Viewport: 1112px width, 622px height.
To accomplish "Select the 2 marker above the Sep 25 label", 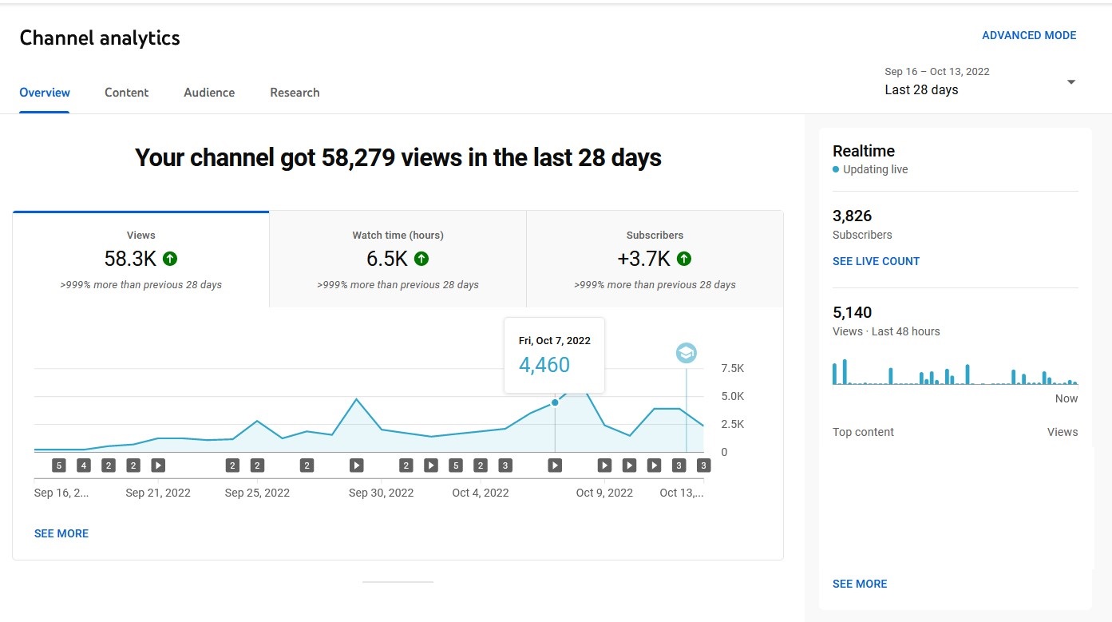I will click(x=257, y=466).
